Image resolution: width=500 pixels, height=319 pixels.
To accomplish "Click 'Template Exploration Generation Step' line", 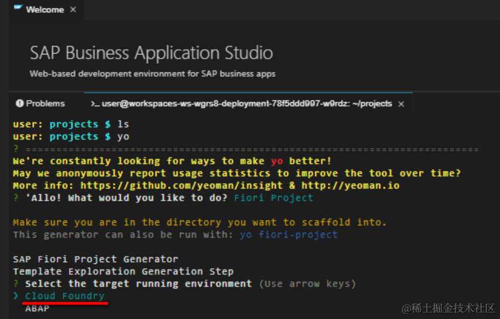I will (123, 272).
